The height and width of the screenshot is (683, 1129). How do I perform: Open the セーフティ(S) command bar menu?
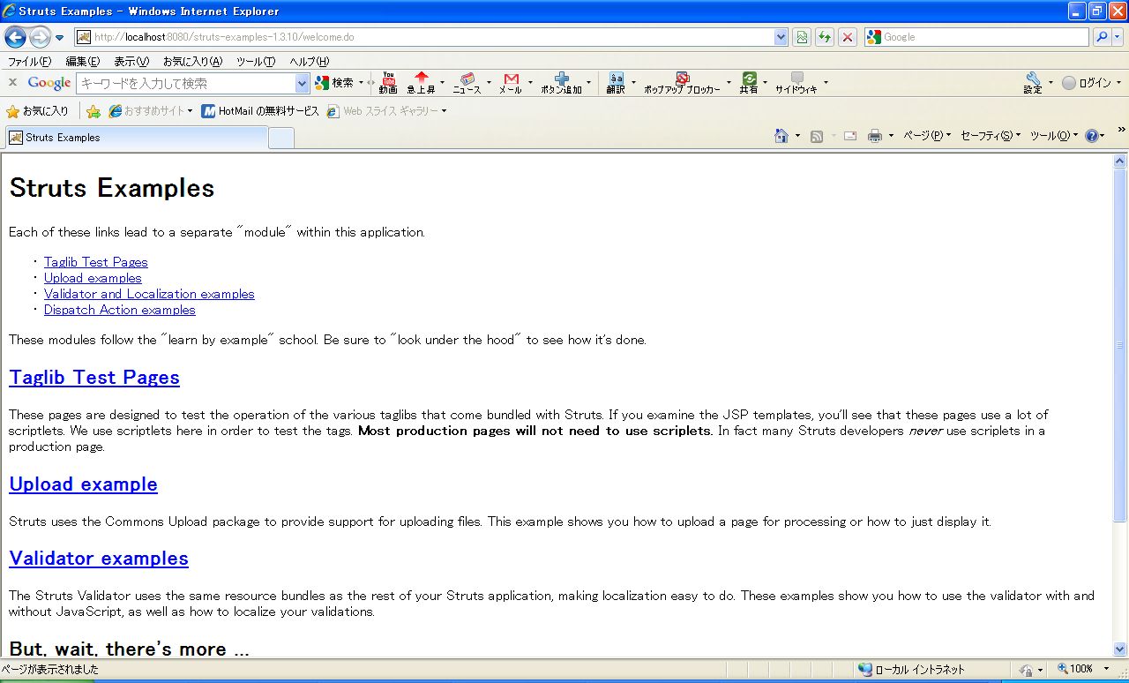(990, 136)
